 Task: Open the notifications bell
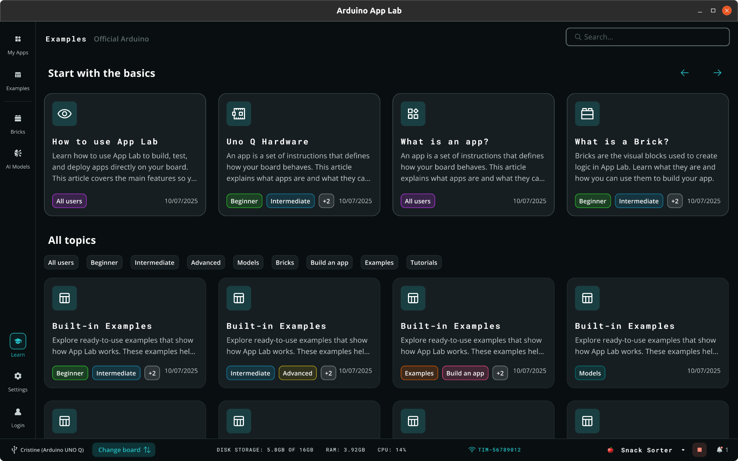coord(719,450)
